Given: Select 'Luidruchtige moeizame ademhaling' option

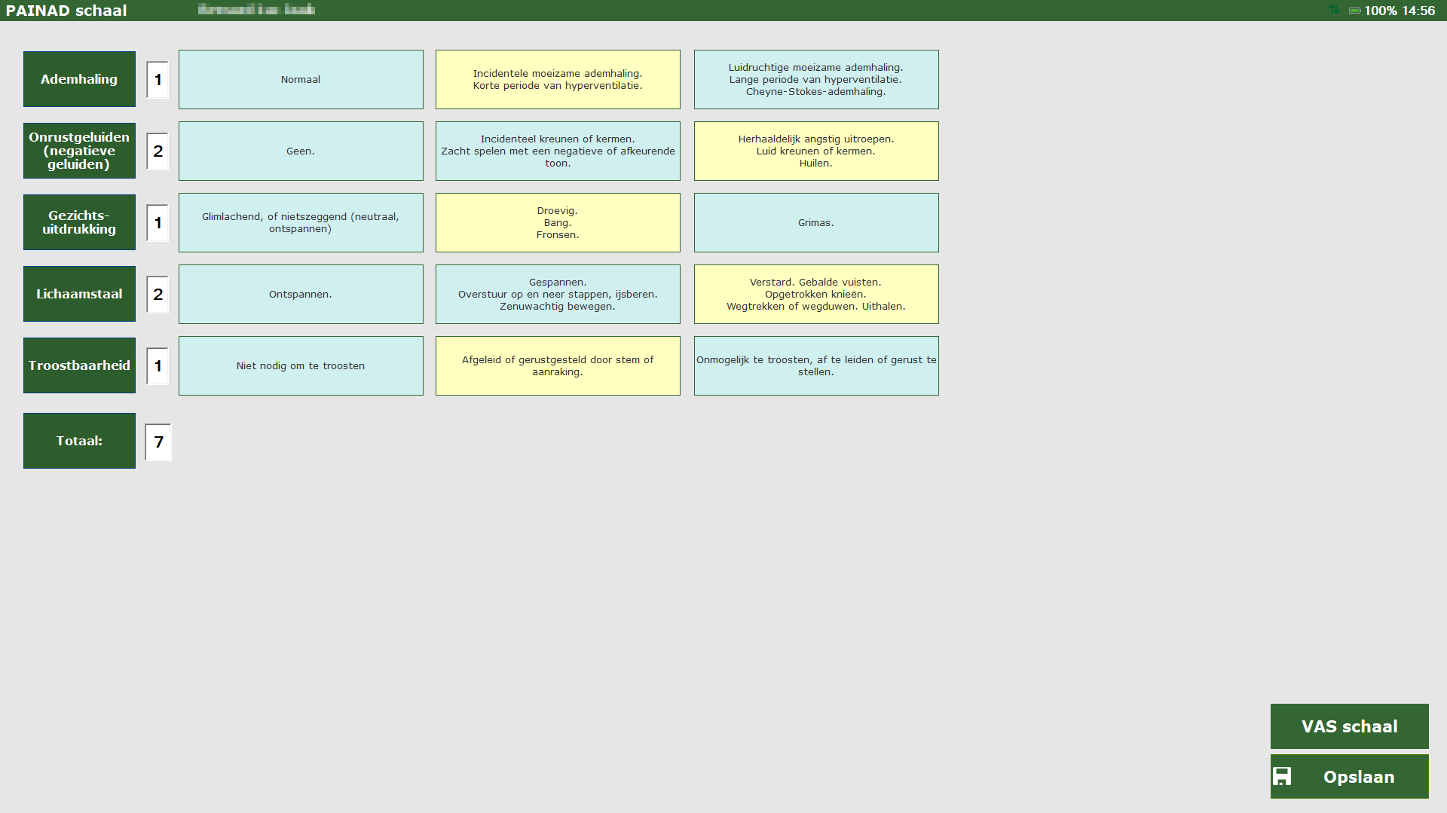Looking at the screenshot, I should (x=816, y=80).
